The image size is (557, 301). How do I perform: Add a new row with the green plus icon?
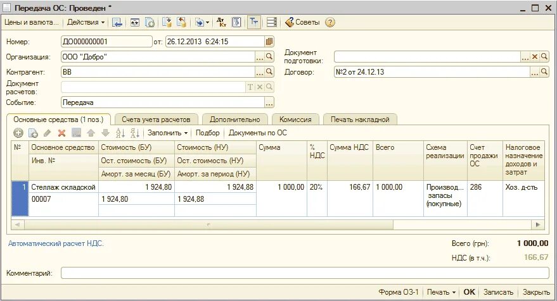pyautogui.click(x=18, y=133)
